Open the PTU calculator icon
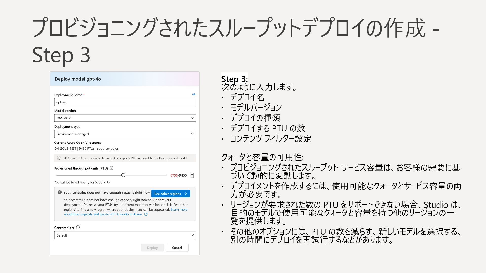The width and height of the screenshot is (486, 273). point(192,175)
